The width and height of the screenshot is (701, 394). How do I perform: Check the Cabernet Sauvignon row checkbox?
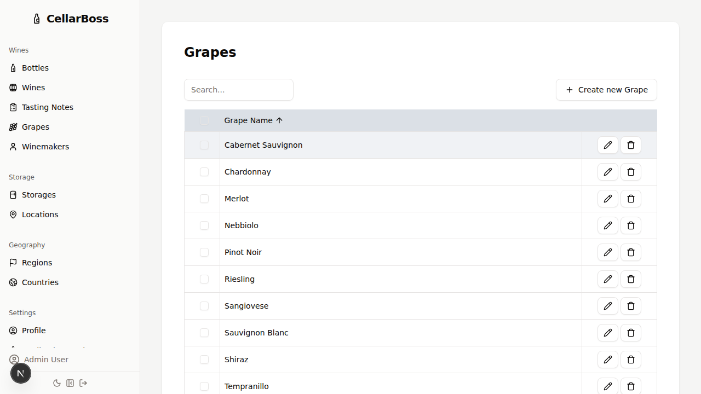click(x=204, y=145)
